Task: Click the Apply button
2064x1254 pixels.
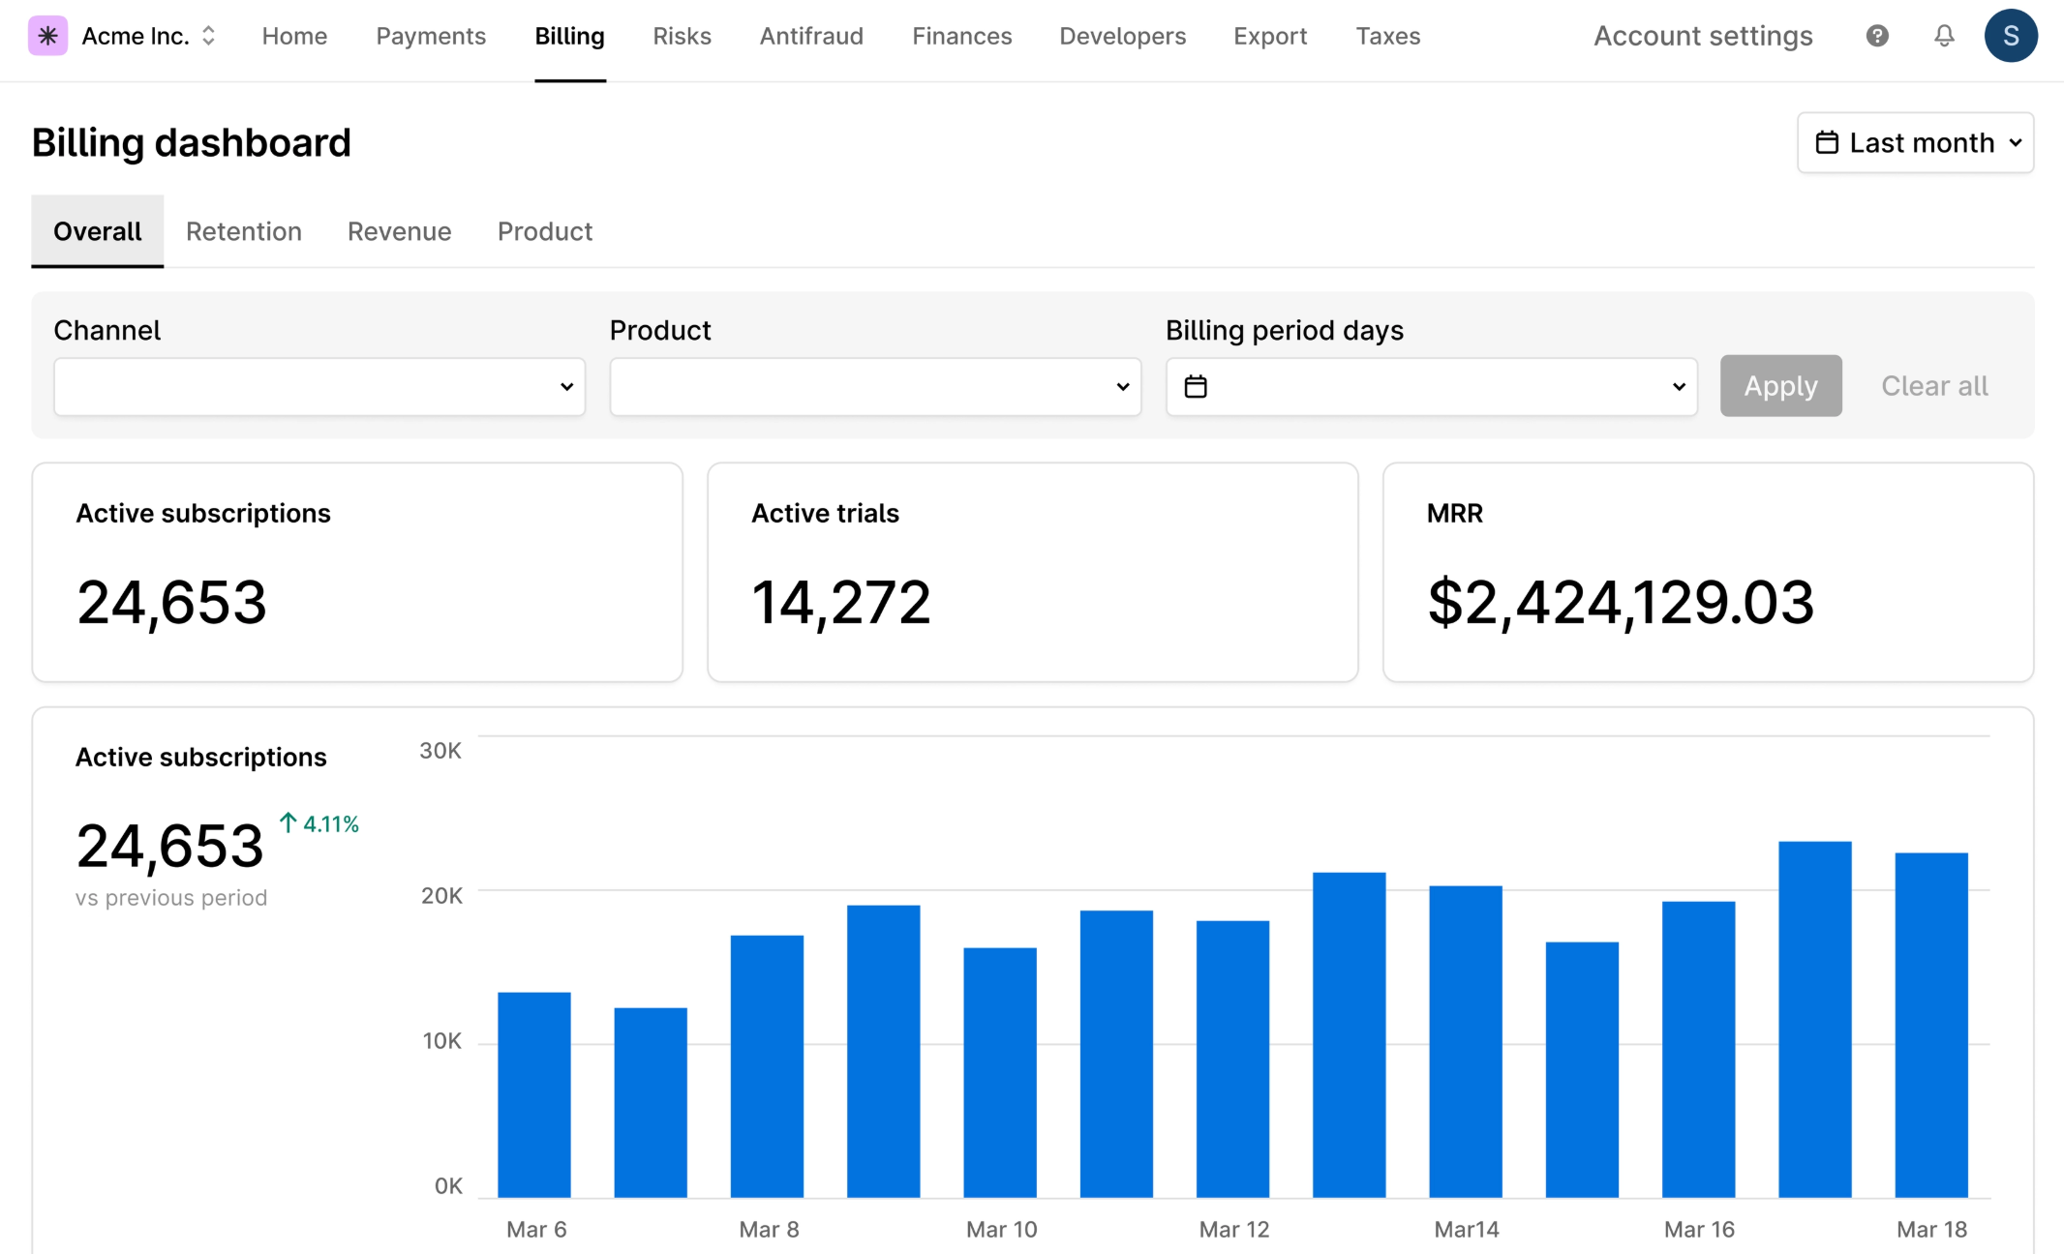Action: 1781,386
